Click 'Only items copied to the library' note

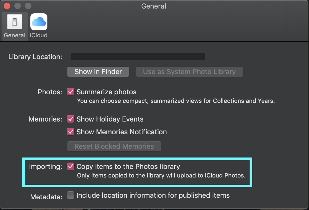point(161,176)
